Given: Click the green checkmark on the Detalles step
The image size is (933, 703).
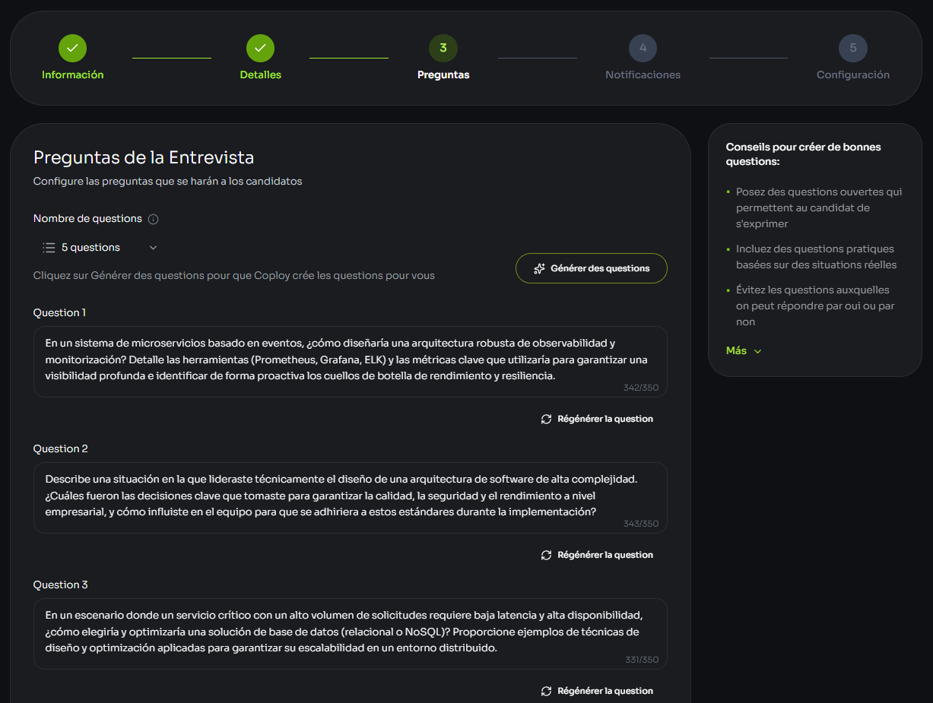Looking at the screenshot, I should pos(260,47).
